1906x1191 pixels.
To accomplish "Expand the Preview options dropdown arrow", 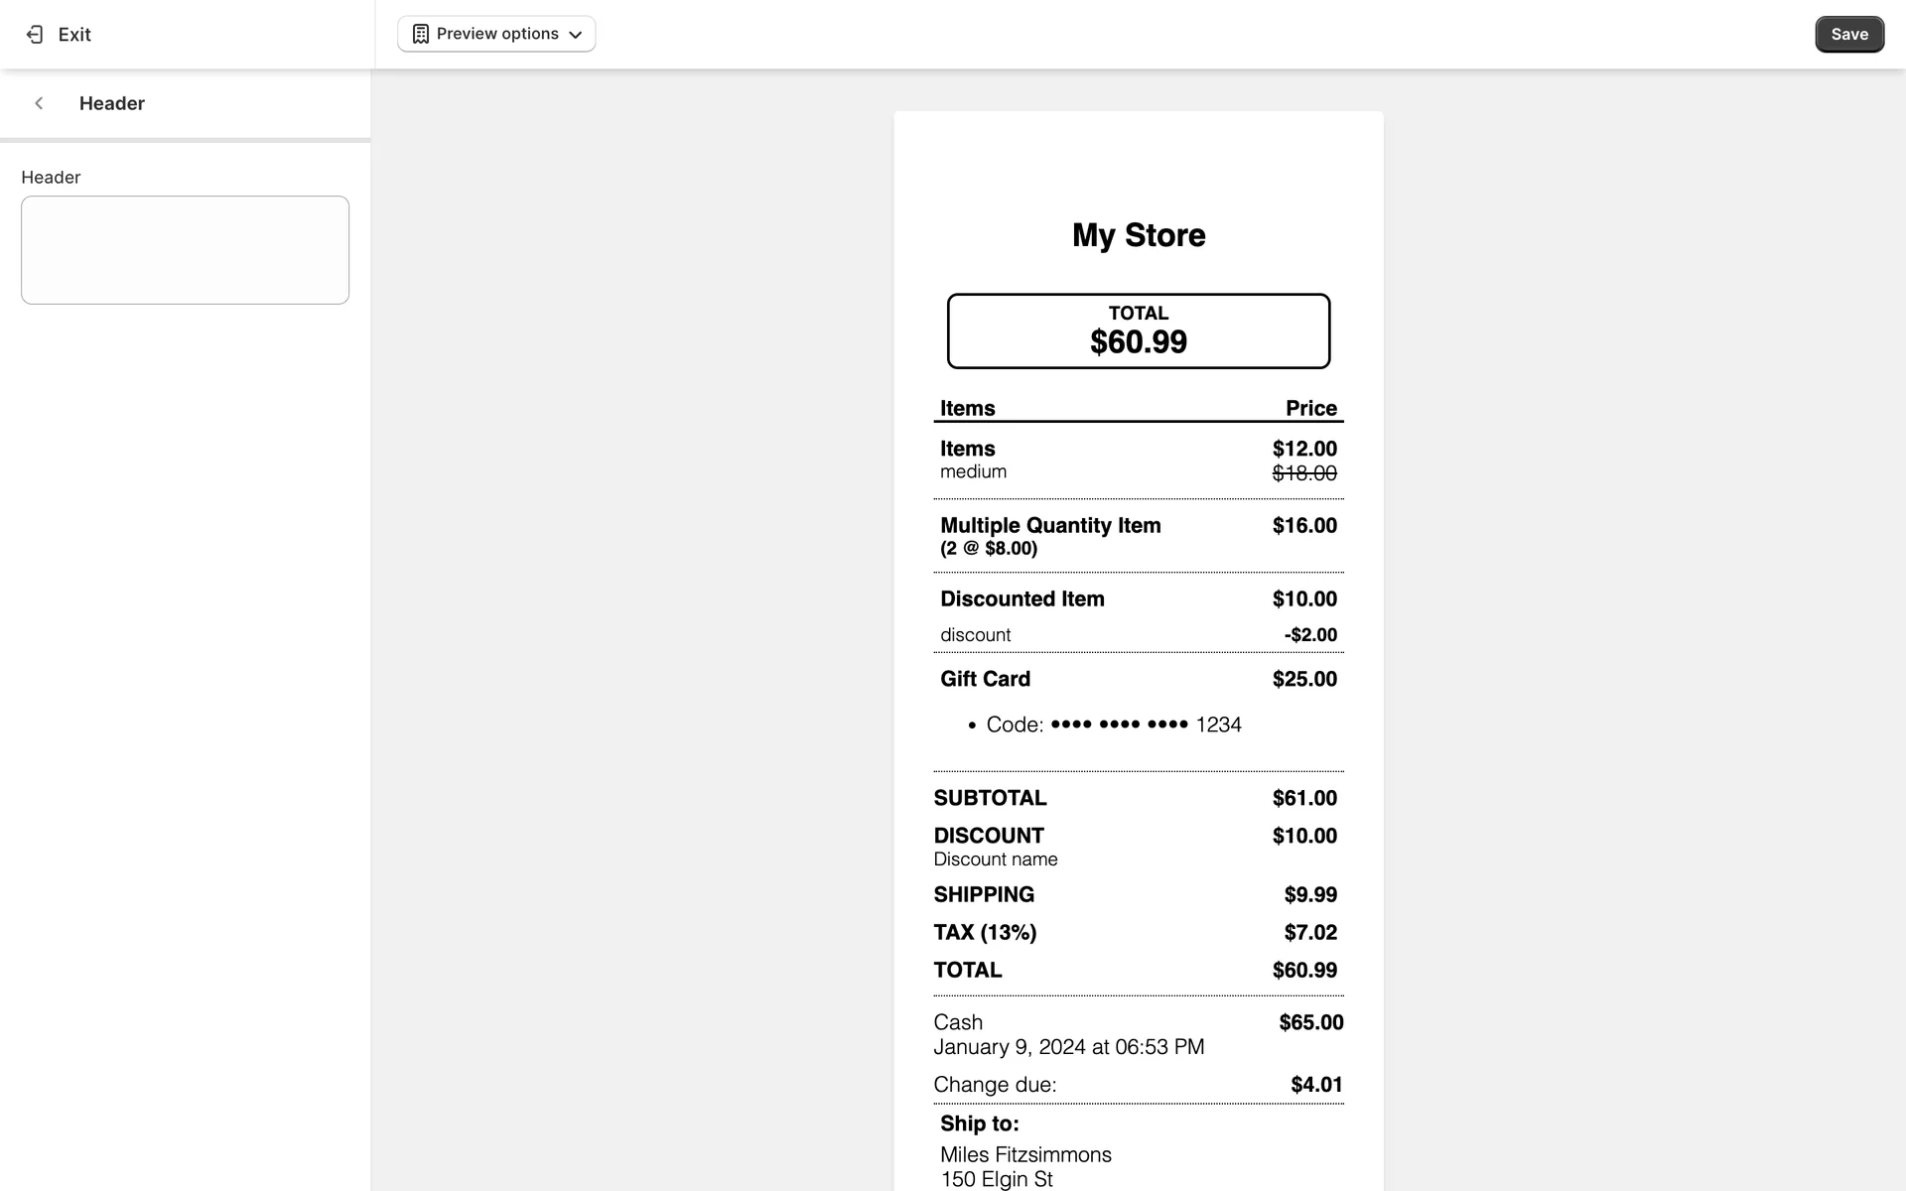I will tap(575, 35).
